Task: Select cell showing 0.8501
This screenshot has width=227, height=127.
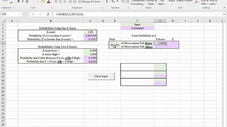Action: click(x=90, y=61)
